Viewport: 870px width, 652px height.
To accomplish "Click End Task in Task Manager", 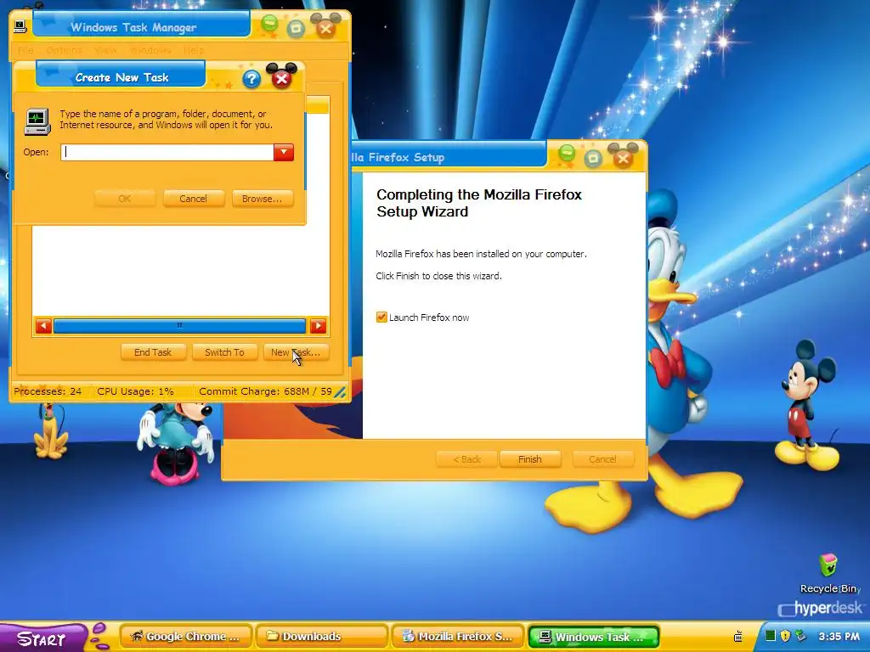I will (153, 352).
